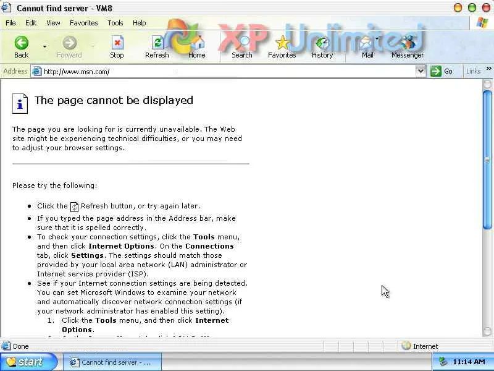Click the IE page icon in the status bar
Image resolution: width=494 pixels, height=371 pixels.
click(x=6, y=346)
